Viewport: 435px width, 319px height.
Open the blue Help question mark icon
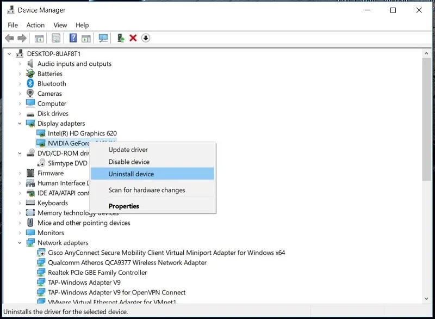click(73, 38)
